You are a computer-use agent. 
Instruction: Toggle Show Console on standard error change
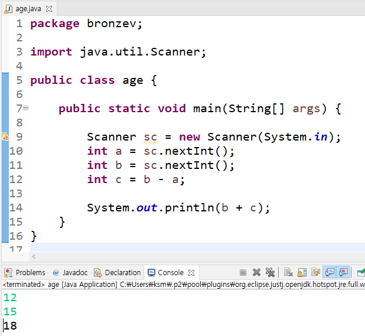coord(343,272)
